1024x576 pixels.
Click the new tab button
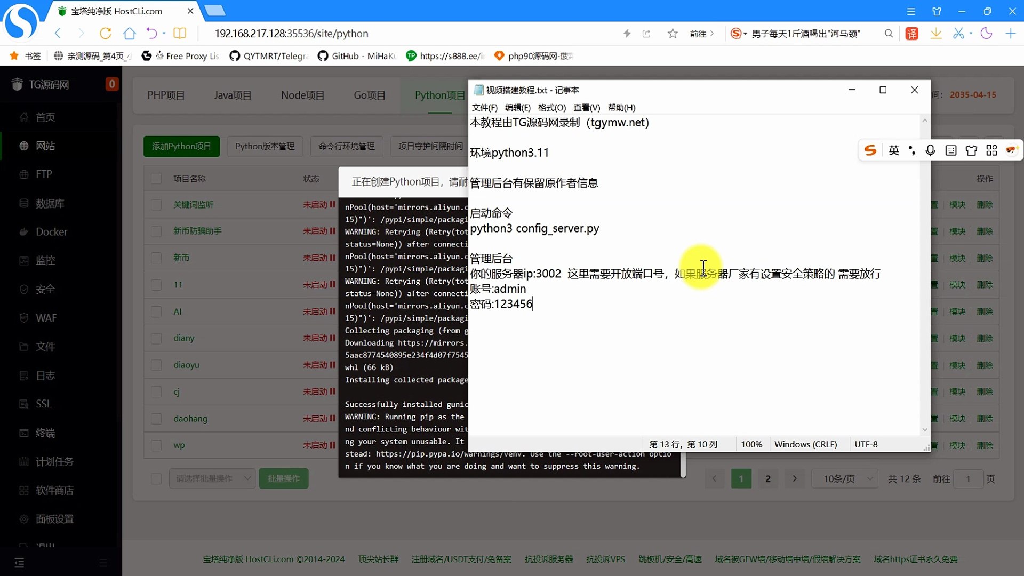[215, 11]
